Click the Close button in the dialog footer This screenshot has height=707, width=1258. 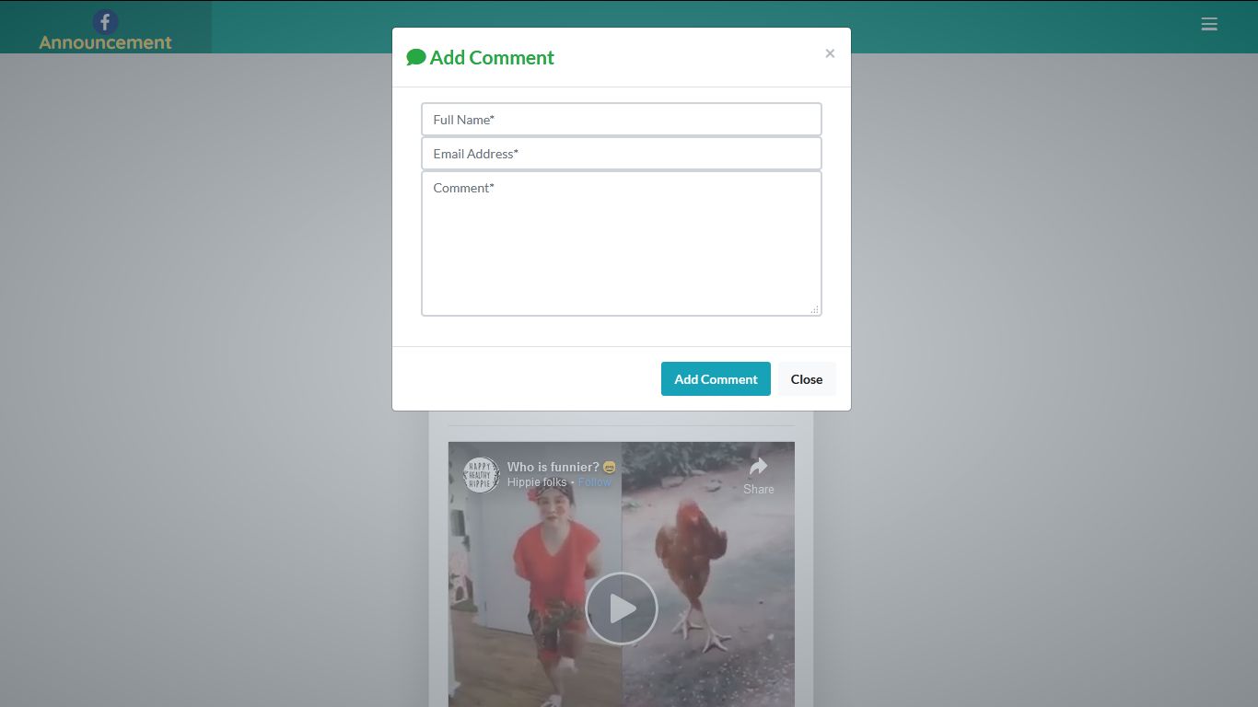coord(806,378)
